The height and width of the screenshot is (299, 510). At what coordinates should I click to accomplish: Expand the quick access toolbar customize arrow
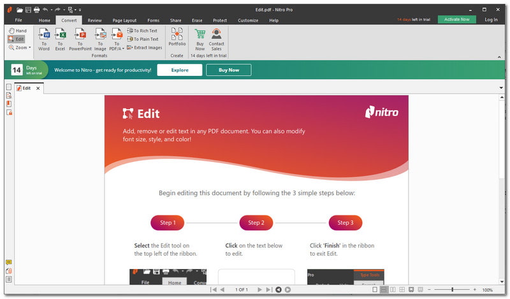(79, 10)
